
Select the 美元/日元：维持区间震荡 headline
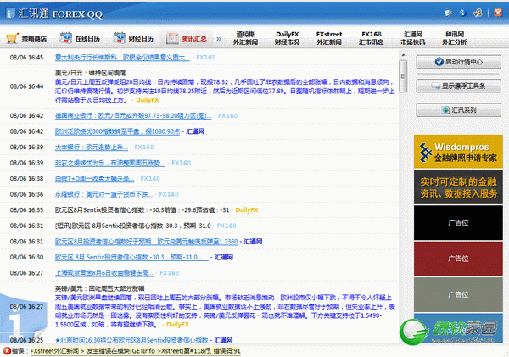(x=90, y=73)
